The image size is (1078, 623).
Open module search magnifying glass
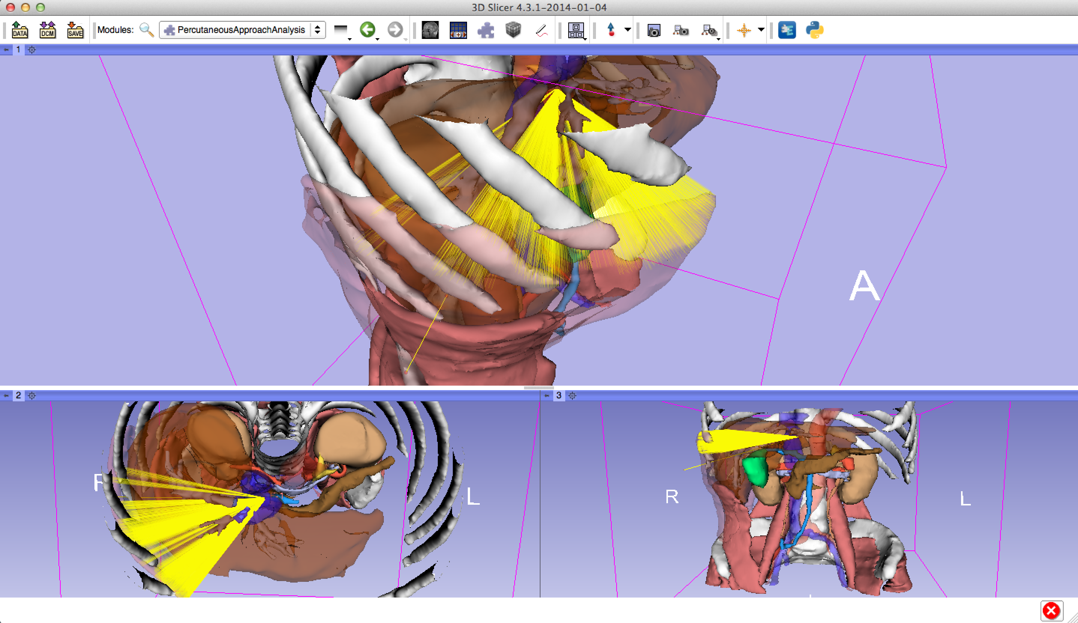[x=146, y=30]
